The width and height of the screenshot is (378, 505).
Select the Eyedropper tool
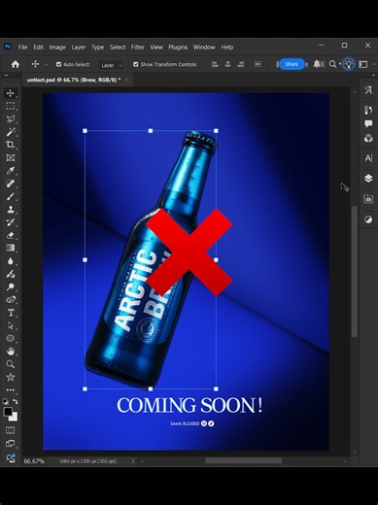click(11, 171)
